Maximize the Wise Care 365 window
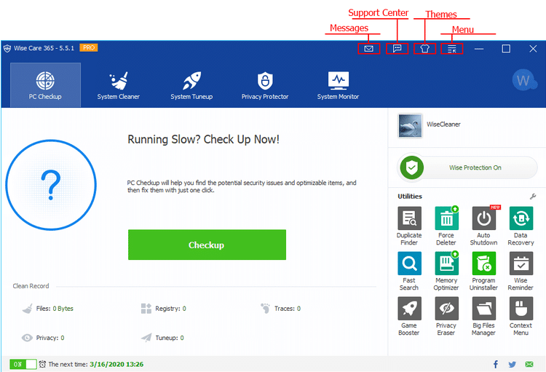546x372 pixels. tap(506, 49)
